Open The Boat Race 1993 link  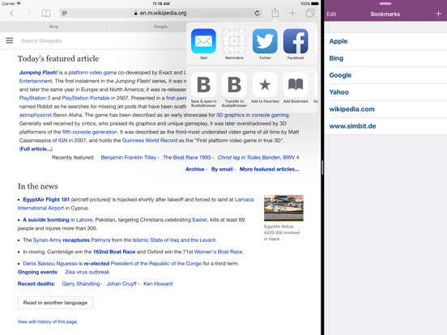(187, 157)
